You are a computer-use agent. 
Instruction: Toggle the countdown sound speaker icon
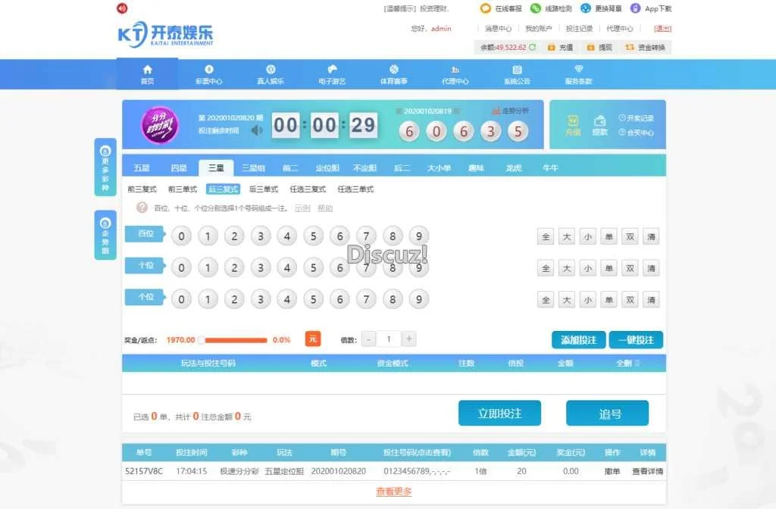257,130
